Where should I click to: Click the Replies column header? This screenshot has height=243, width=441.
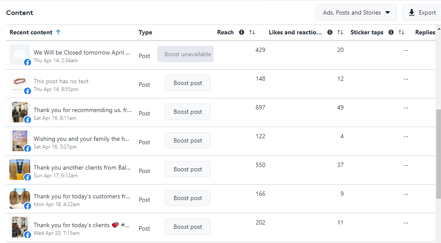point(425,32)
